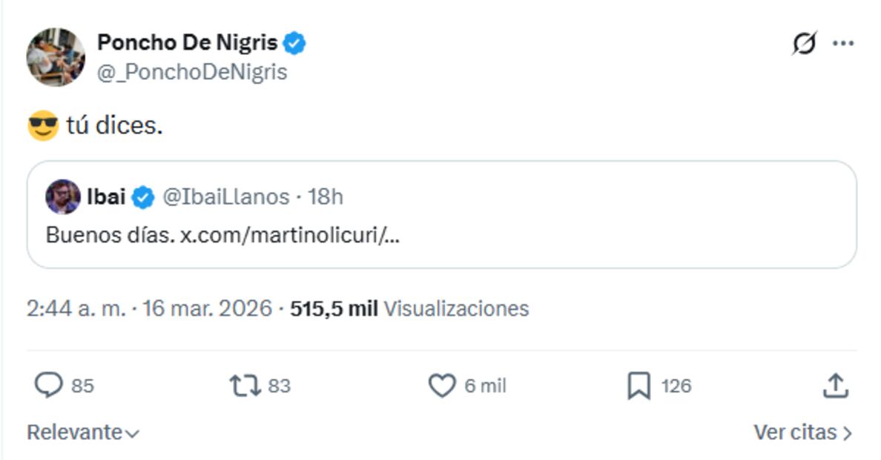The image size is (881, 460).
Task: Click the verified badge next to Poncho De Nigris
Action: pyautogui.click(x=295, y=43)
